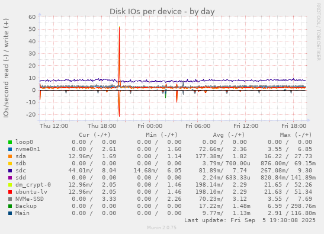Click the y-axis value -10
This screenshot has width=324, height=234.
[31, 102]
